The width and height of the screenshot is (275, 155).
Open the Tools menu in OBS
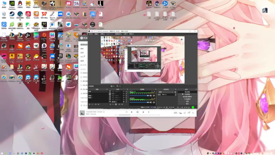(x=125, y=34)
